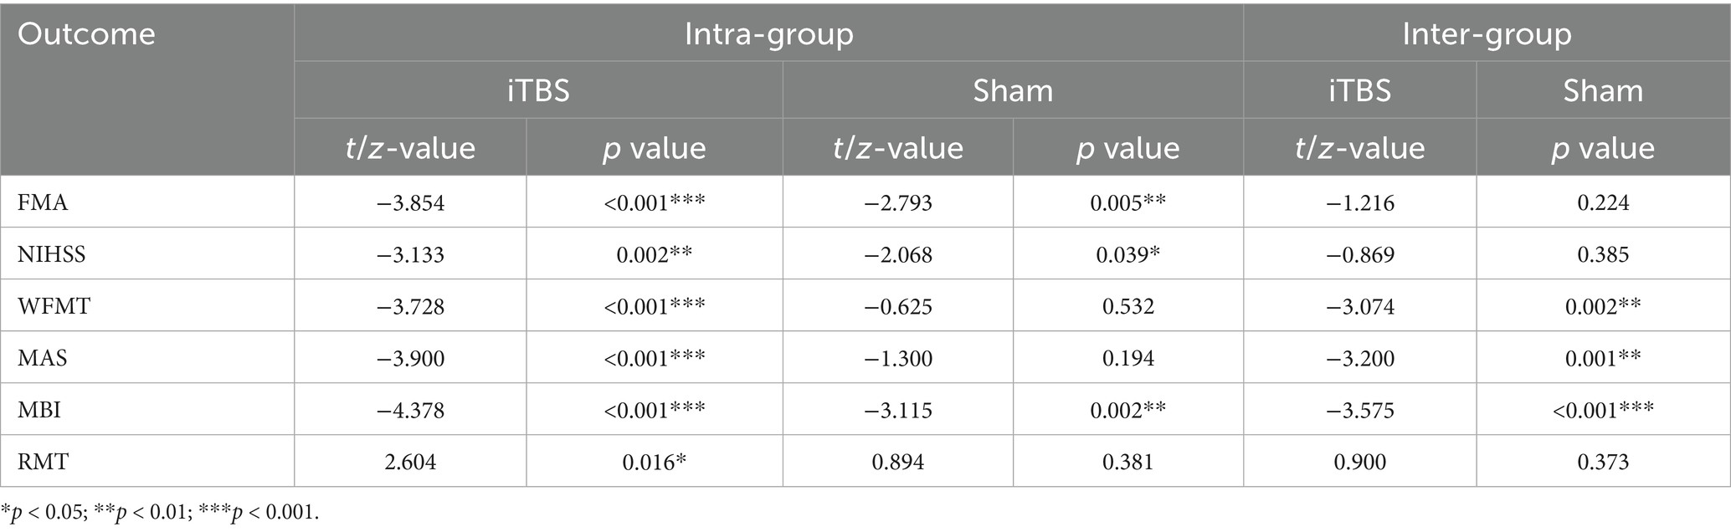
Task: Click the WFMT row label
Action: (54, 306)
